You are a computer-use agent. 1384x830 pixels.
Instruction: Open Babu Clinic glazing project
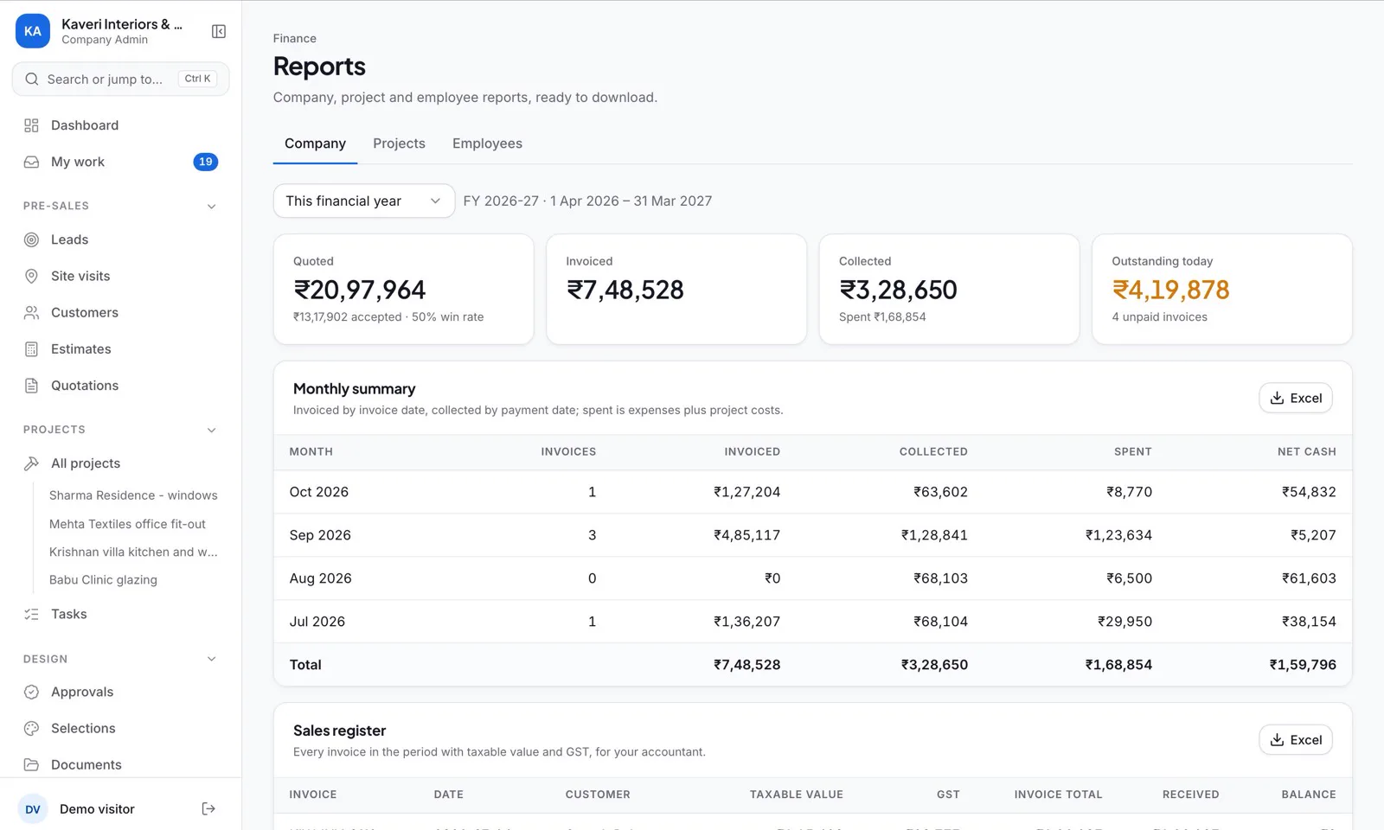pos(103,580)
